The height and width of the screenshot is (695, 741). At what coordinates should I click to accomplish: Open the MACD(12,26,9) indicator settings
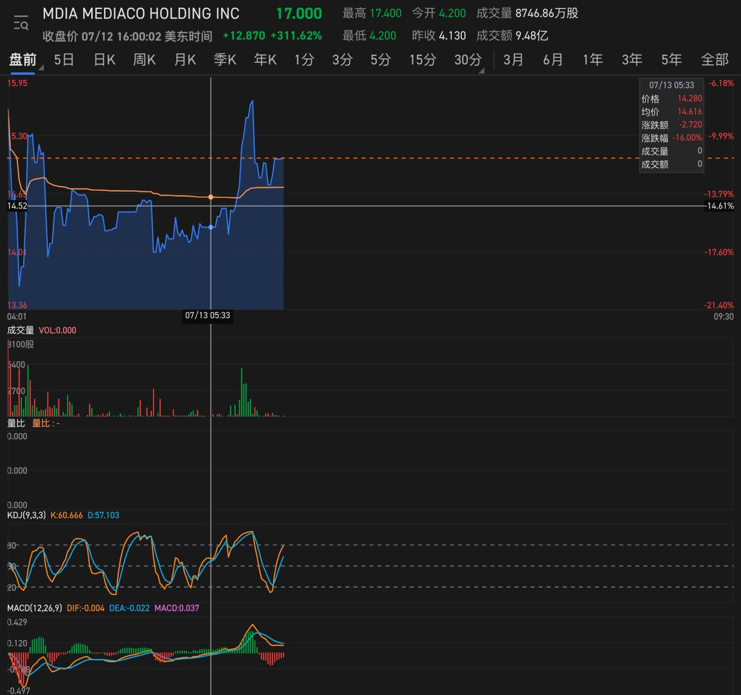pyautogui.click(x=35, y=608)
